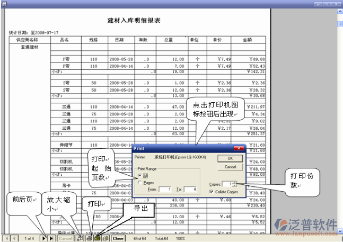Screen dimensions: 343x242
Task: Click the Close button in bottom toolbar
Action: point(118,239)
